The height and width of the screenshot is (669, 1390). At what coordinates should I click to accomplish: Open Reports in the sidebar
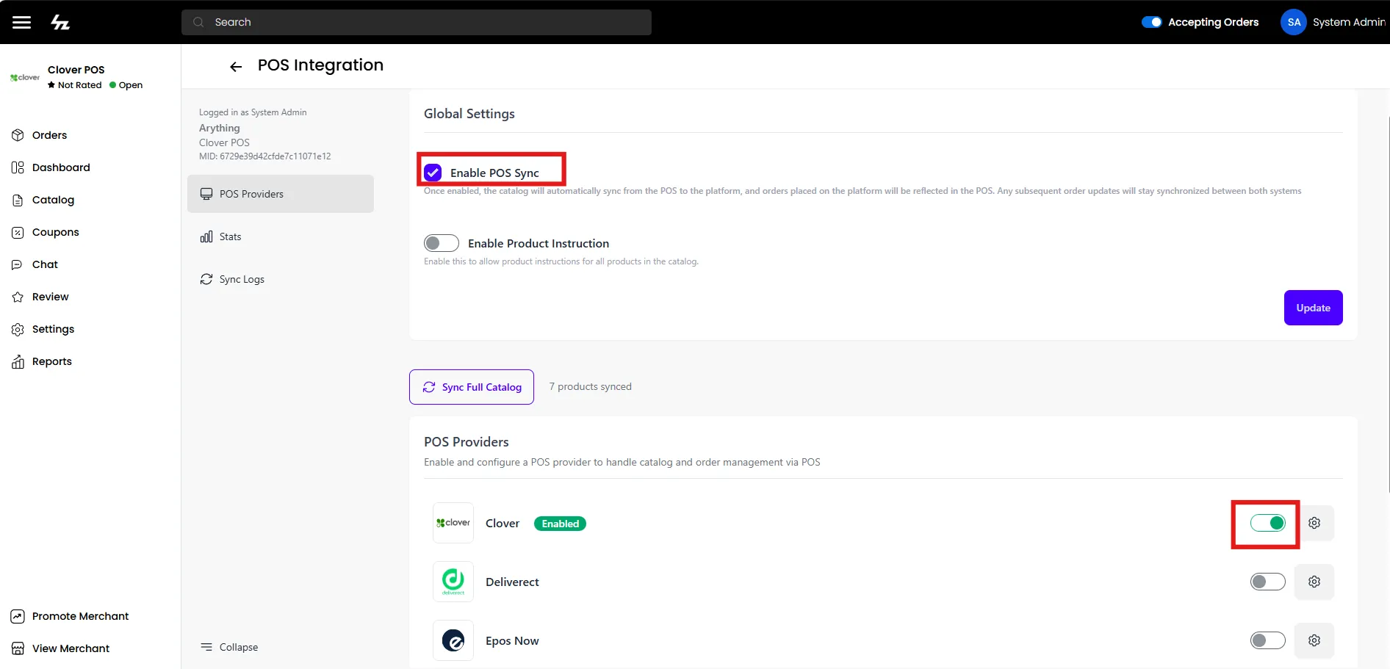(42, 361)
